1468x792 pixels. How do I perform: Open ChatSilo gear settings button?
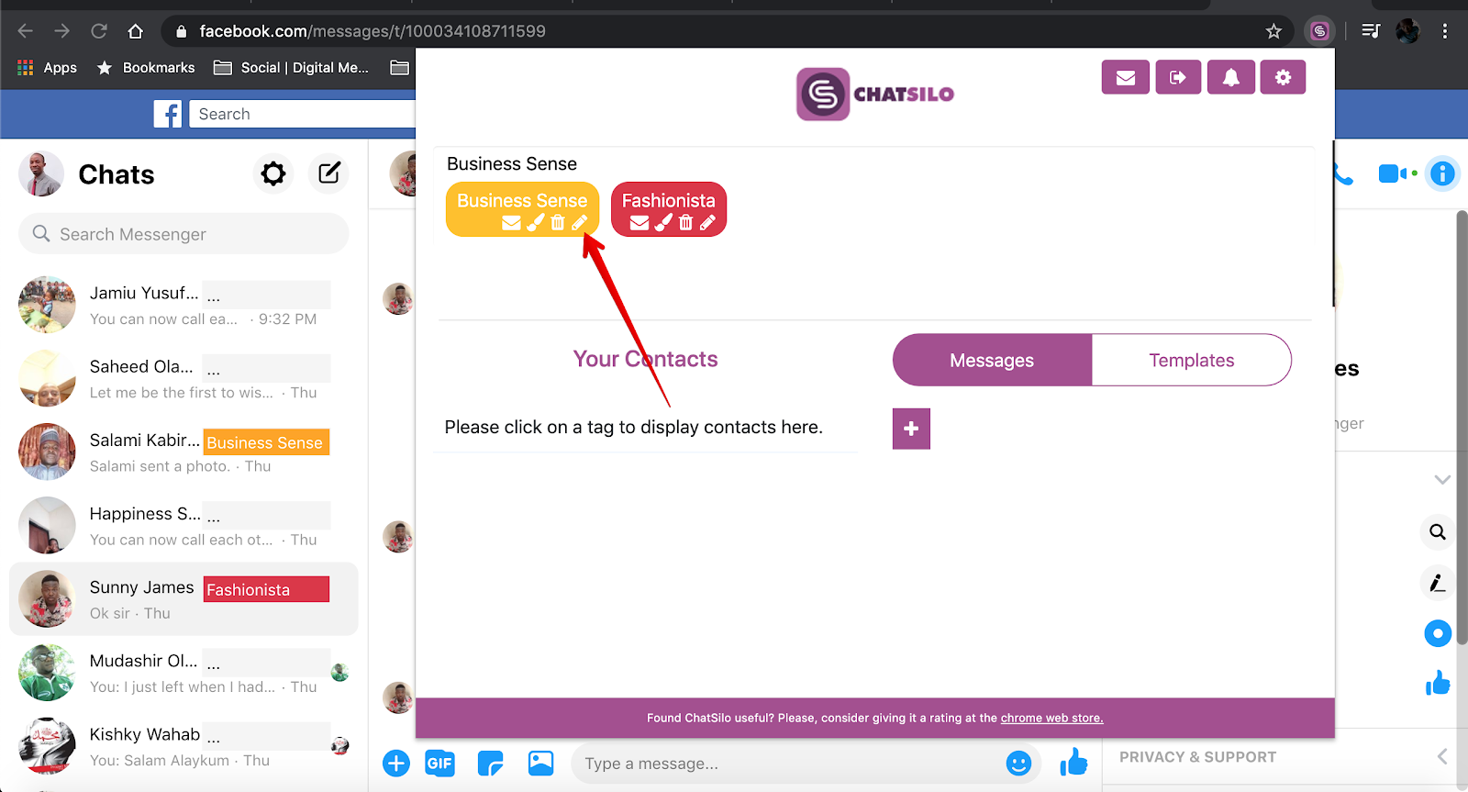tap(1284, 77)
